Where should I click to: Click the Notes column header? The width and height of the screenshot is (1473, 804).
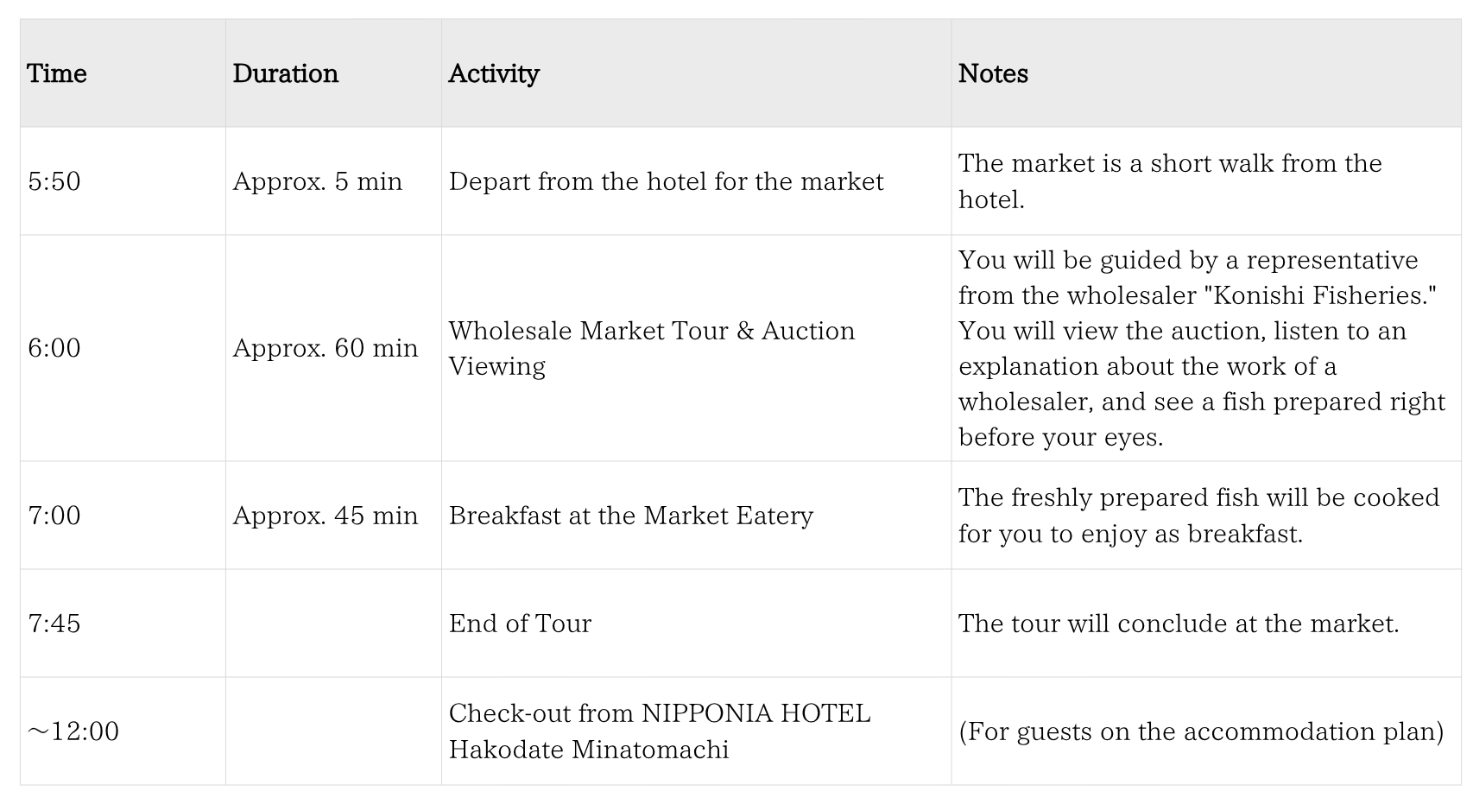(x=993, y=73)
